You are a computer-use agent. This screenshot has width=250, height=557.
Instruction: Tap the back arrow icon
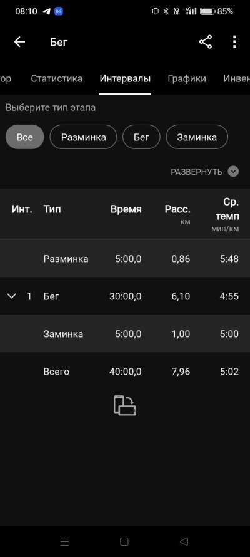(x=19, y=42)
